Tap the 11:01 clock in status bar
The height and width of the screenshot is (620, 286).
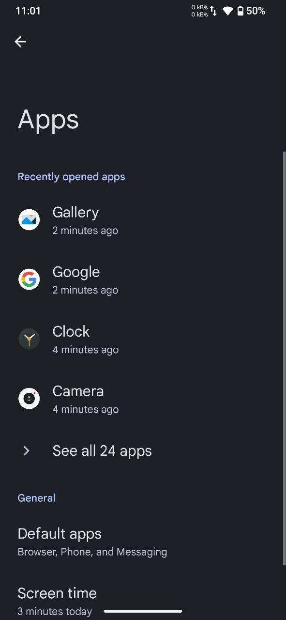tap(28, 11)
